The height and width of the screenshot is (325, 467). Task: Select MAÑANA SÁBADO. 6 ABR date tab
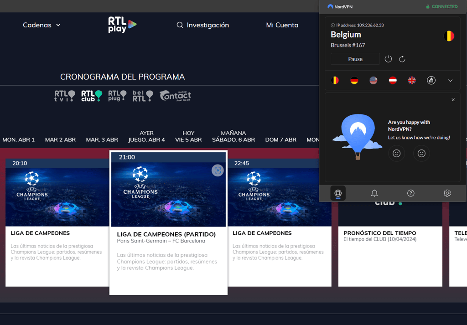tap(233, 136)
